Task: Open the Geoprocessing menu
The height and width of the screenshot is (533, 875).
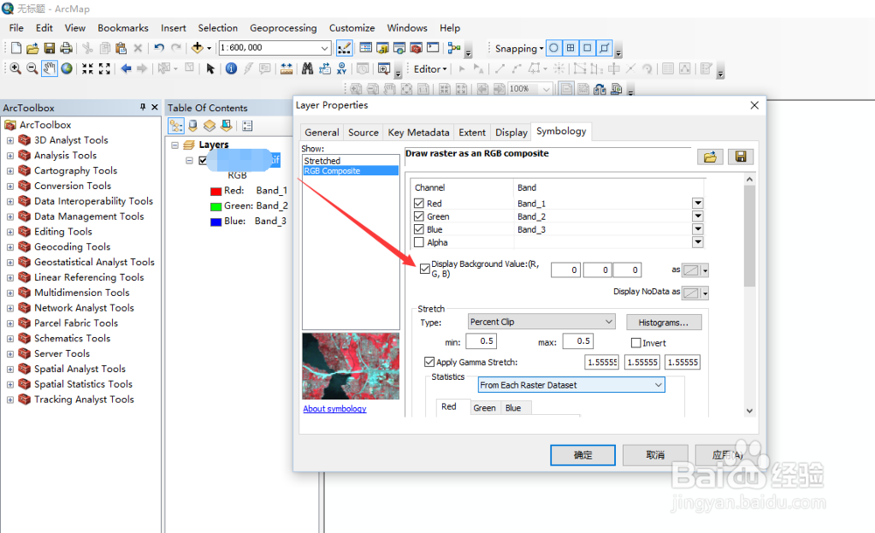Action: point(283,28)
